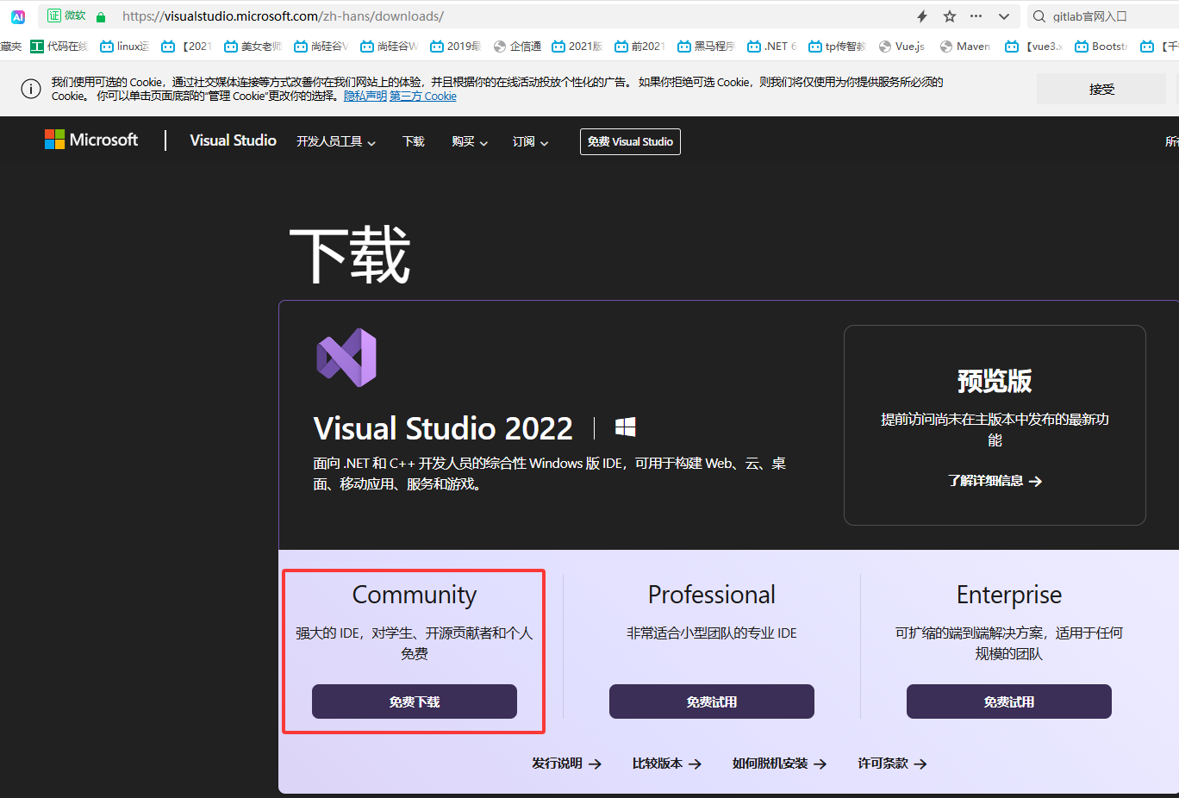Open the 前2021 bookmark
Screen dimensions: 1179x798
coord(639,47)
